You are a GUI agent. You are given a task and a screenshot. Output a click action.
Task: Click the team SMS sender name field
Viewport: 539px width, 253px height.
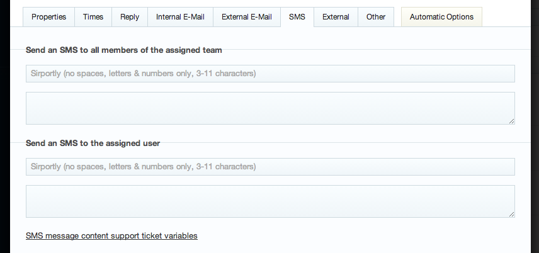point(270,74)
